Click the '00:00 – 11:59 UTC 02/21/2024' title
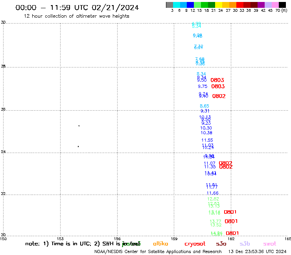This screenshot has height=255, width=291. (77, 7)
